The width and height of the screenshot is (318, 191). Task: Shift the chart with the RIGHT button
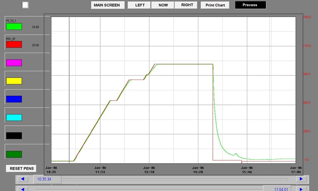(186, 5)
